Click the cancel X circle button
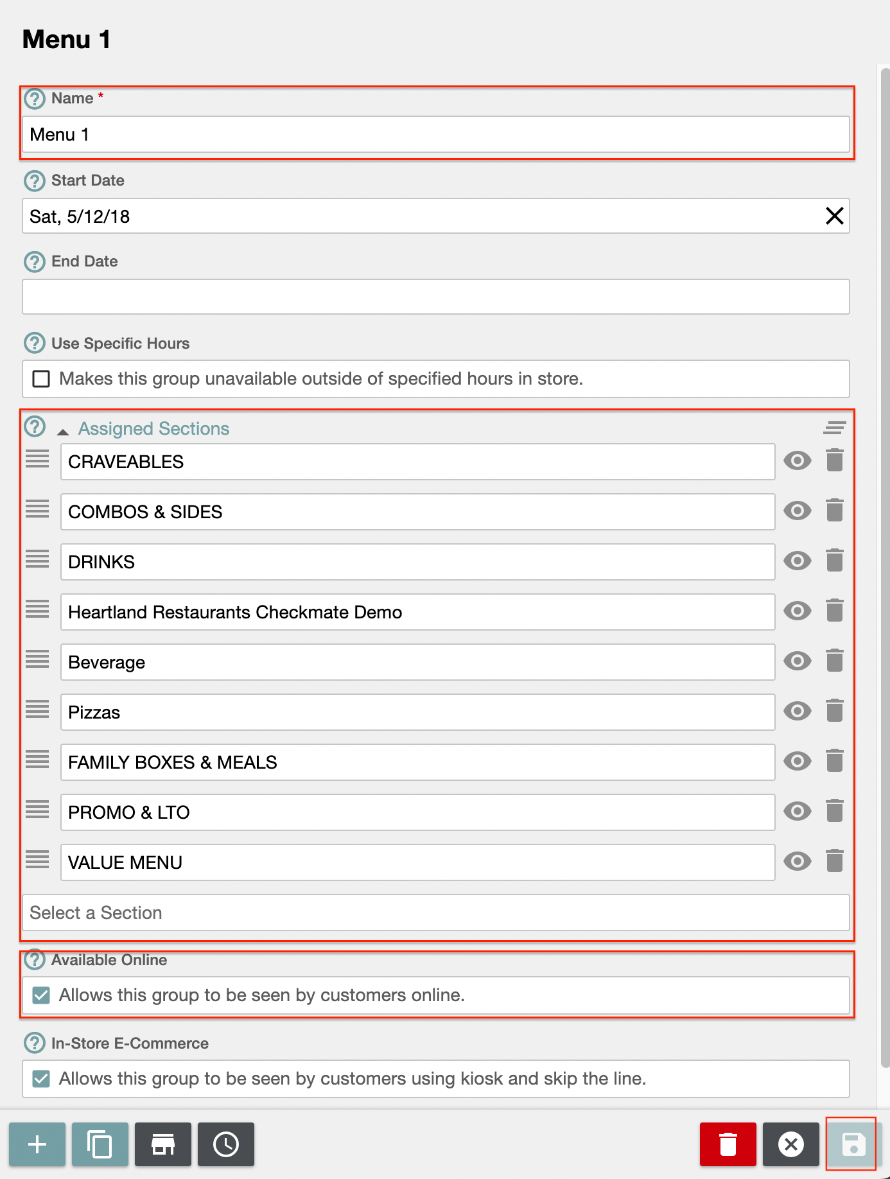The image size is (890, 1179). pyautogui.click(x=790, y=1144)
